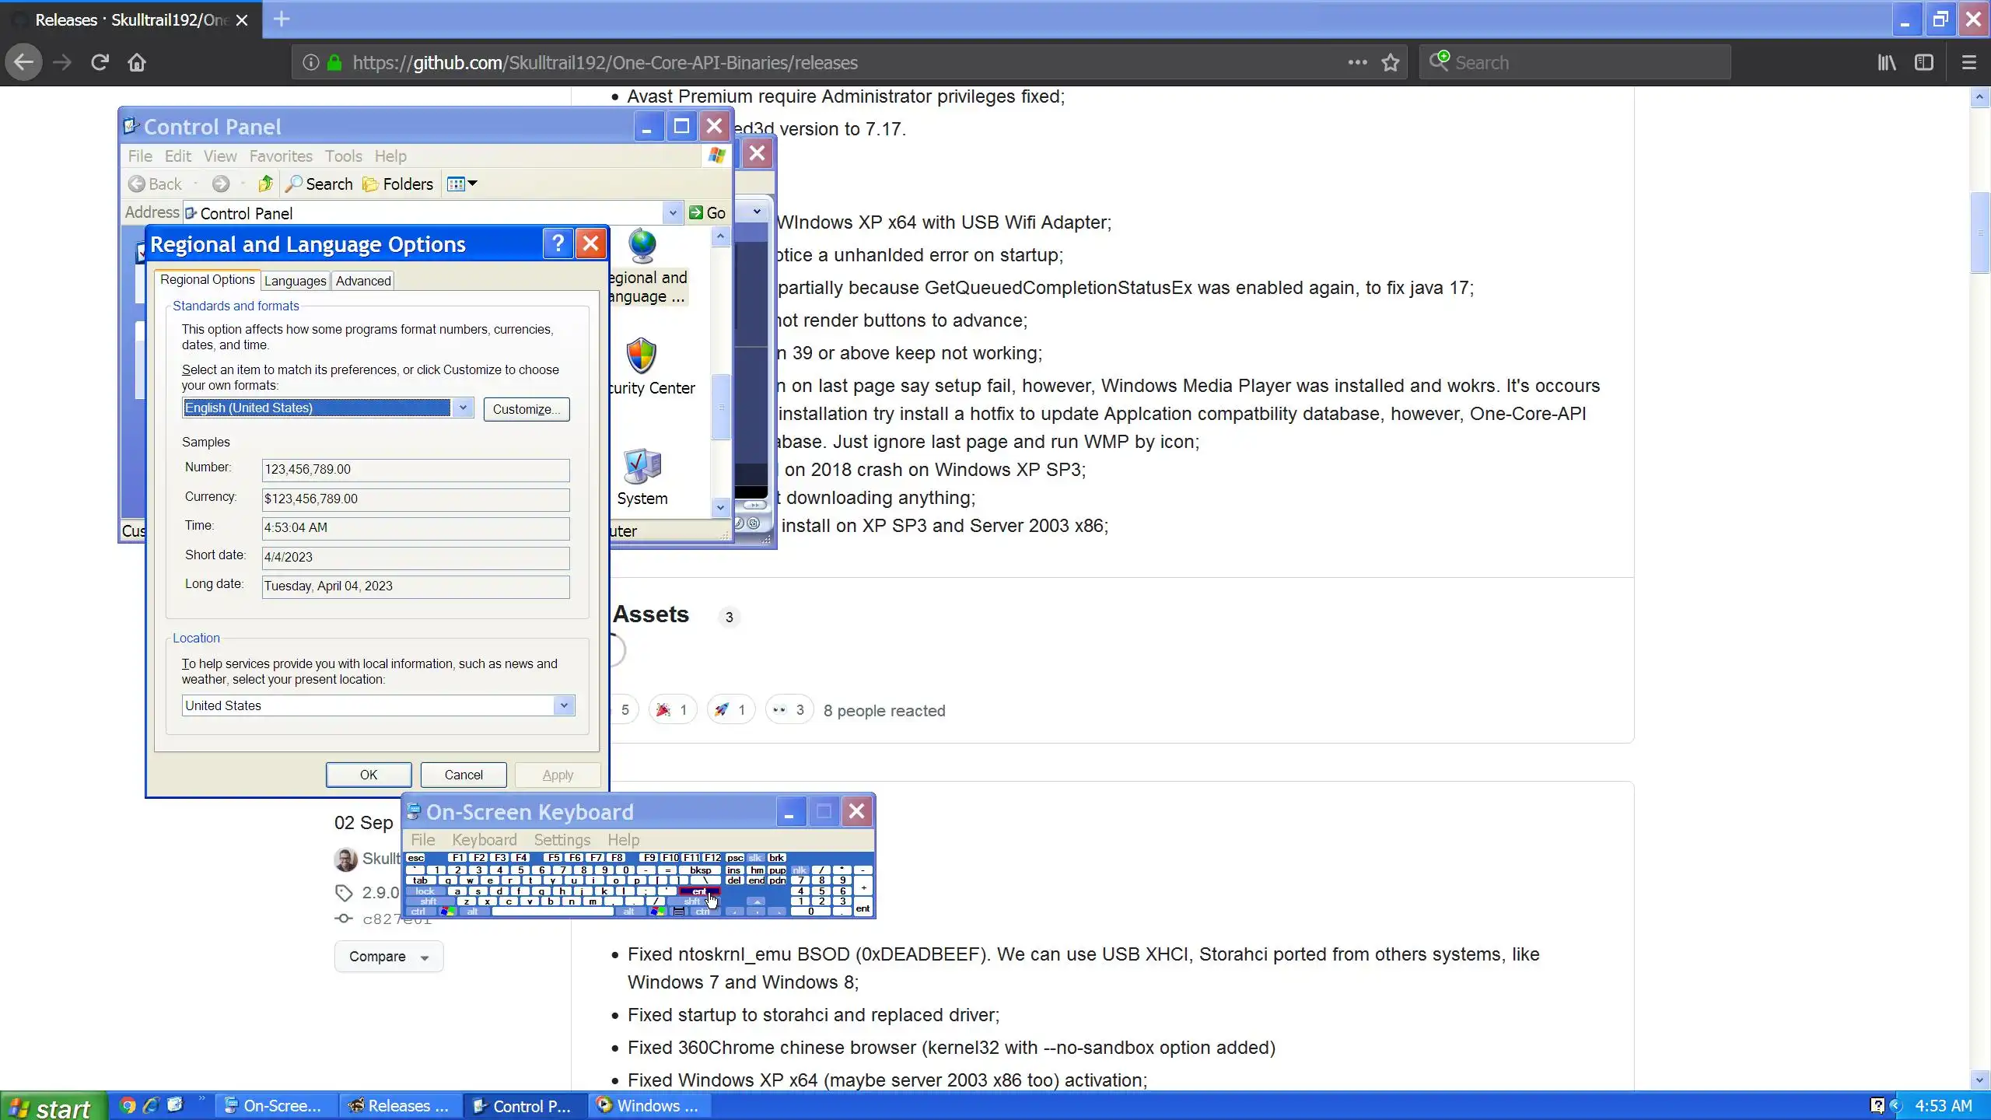Bookmark this page with star icon
The height and width of the screenshot is (1120, 1991).
[x=1391, y=62]
